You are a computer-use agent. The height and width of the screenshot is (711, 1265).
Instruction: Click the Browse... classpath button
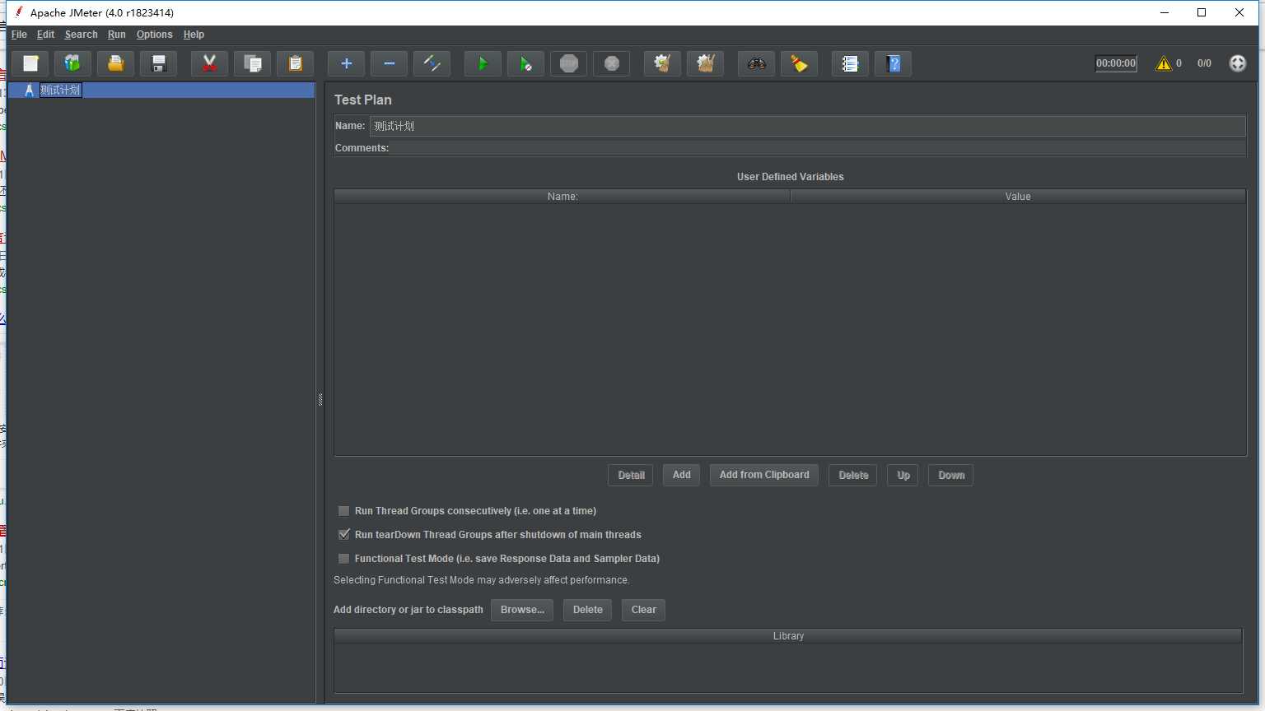(x=522, y=610)
